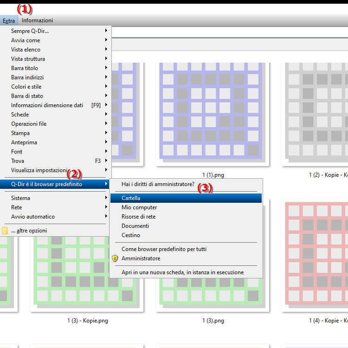Choose the Amministratore menu entry
Viewport: 348px width, 348px height.
coord(186,258)
